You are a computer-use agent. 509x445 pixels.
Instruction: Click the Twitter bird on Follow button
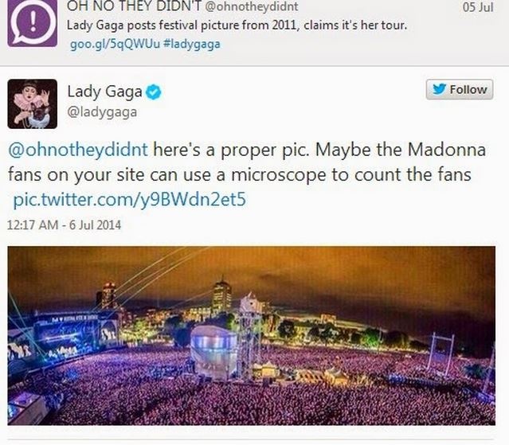pyautogui.click(x=439, y=89)
